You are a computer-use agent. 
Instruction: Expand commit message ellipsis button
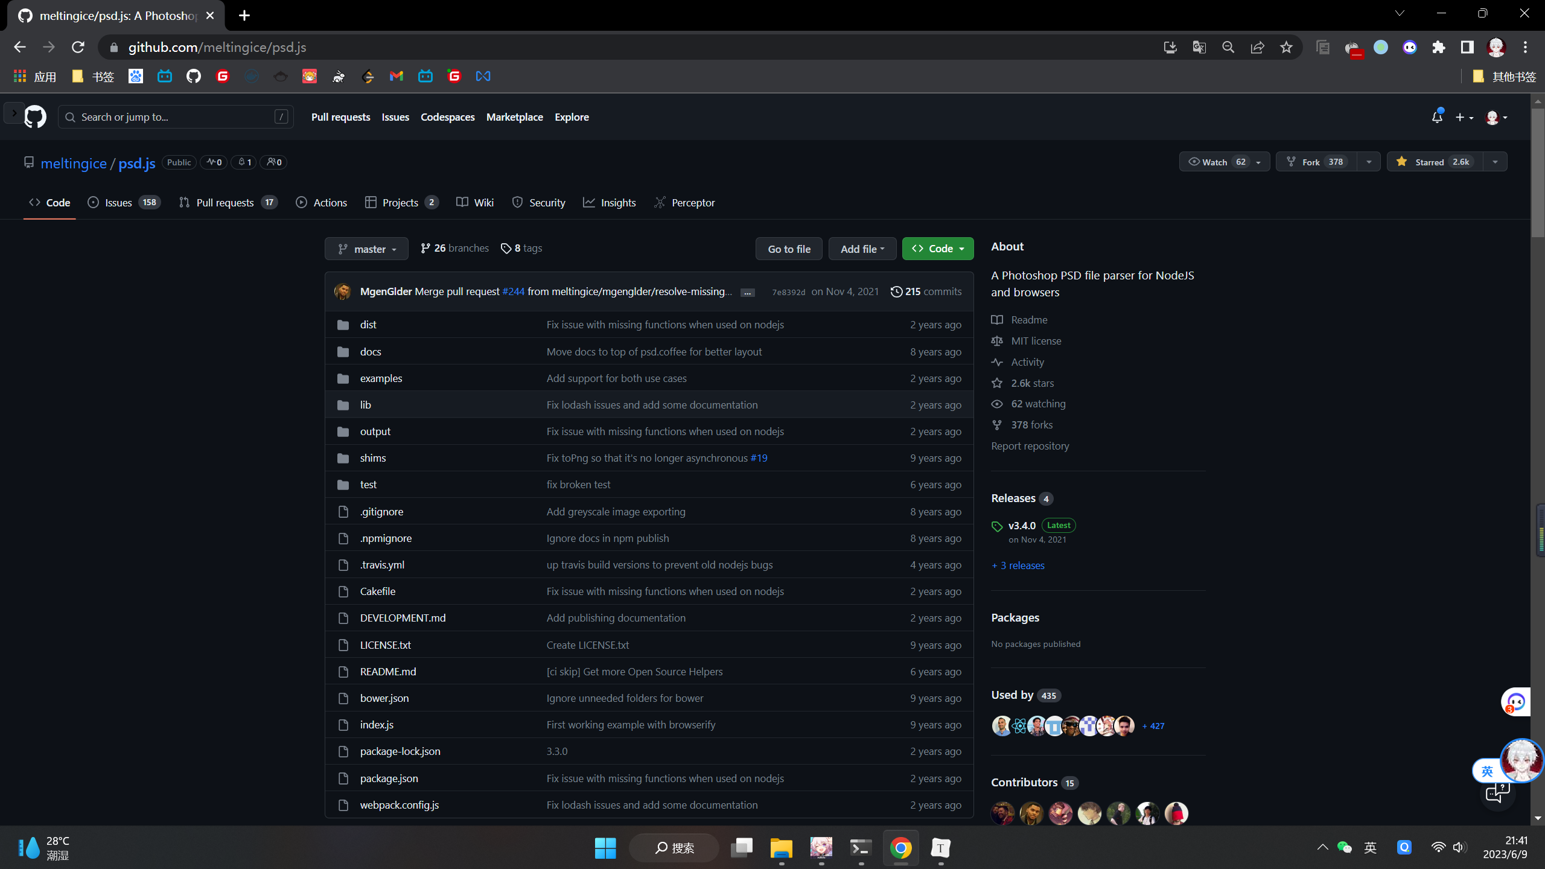click(747, 292)
